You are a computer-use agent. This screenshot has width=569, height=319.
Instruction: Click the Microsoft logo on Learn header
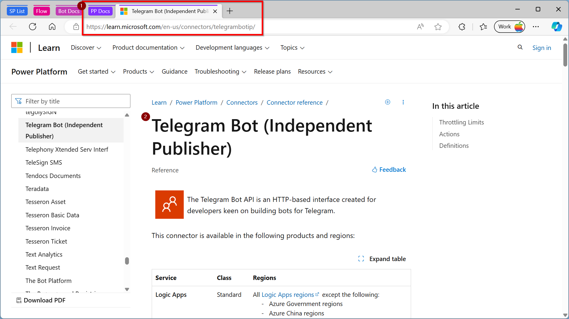tap(17, 48)
